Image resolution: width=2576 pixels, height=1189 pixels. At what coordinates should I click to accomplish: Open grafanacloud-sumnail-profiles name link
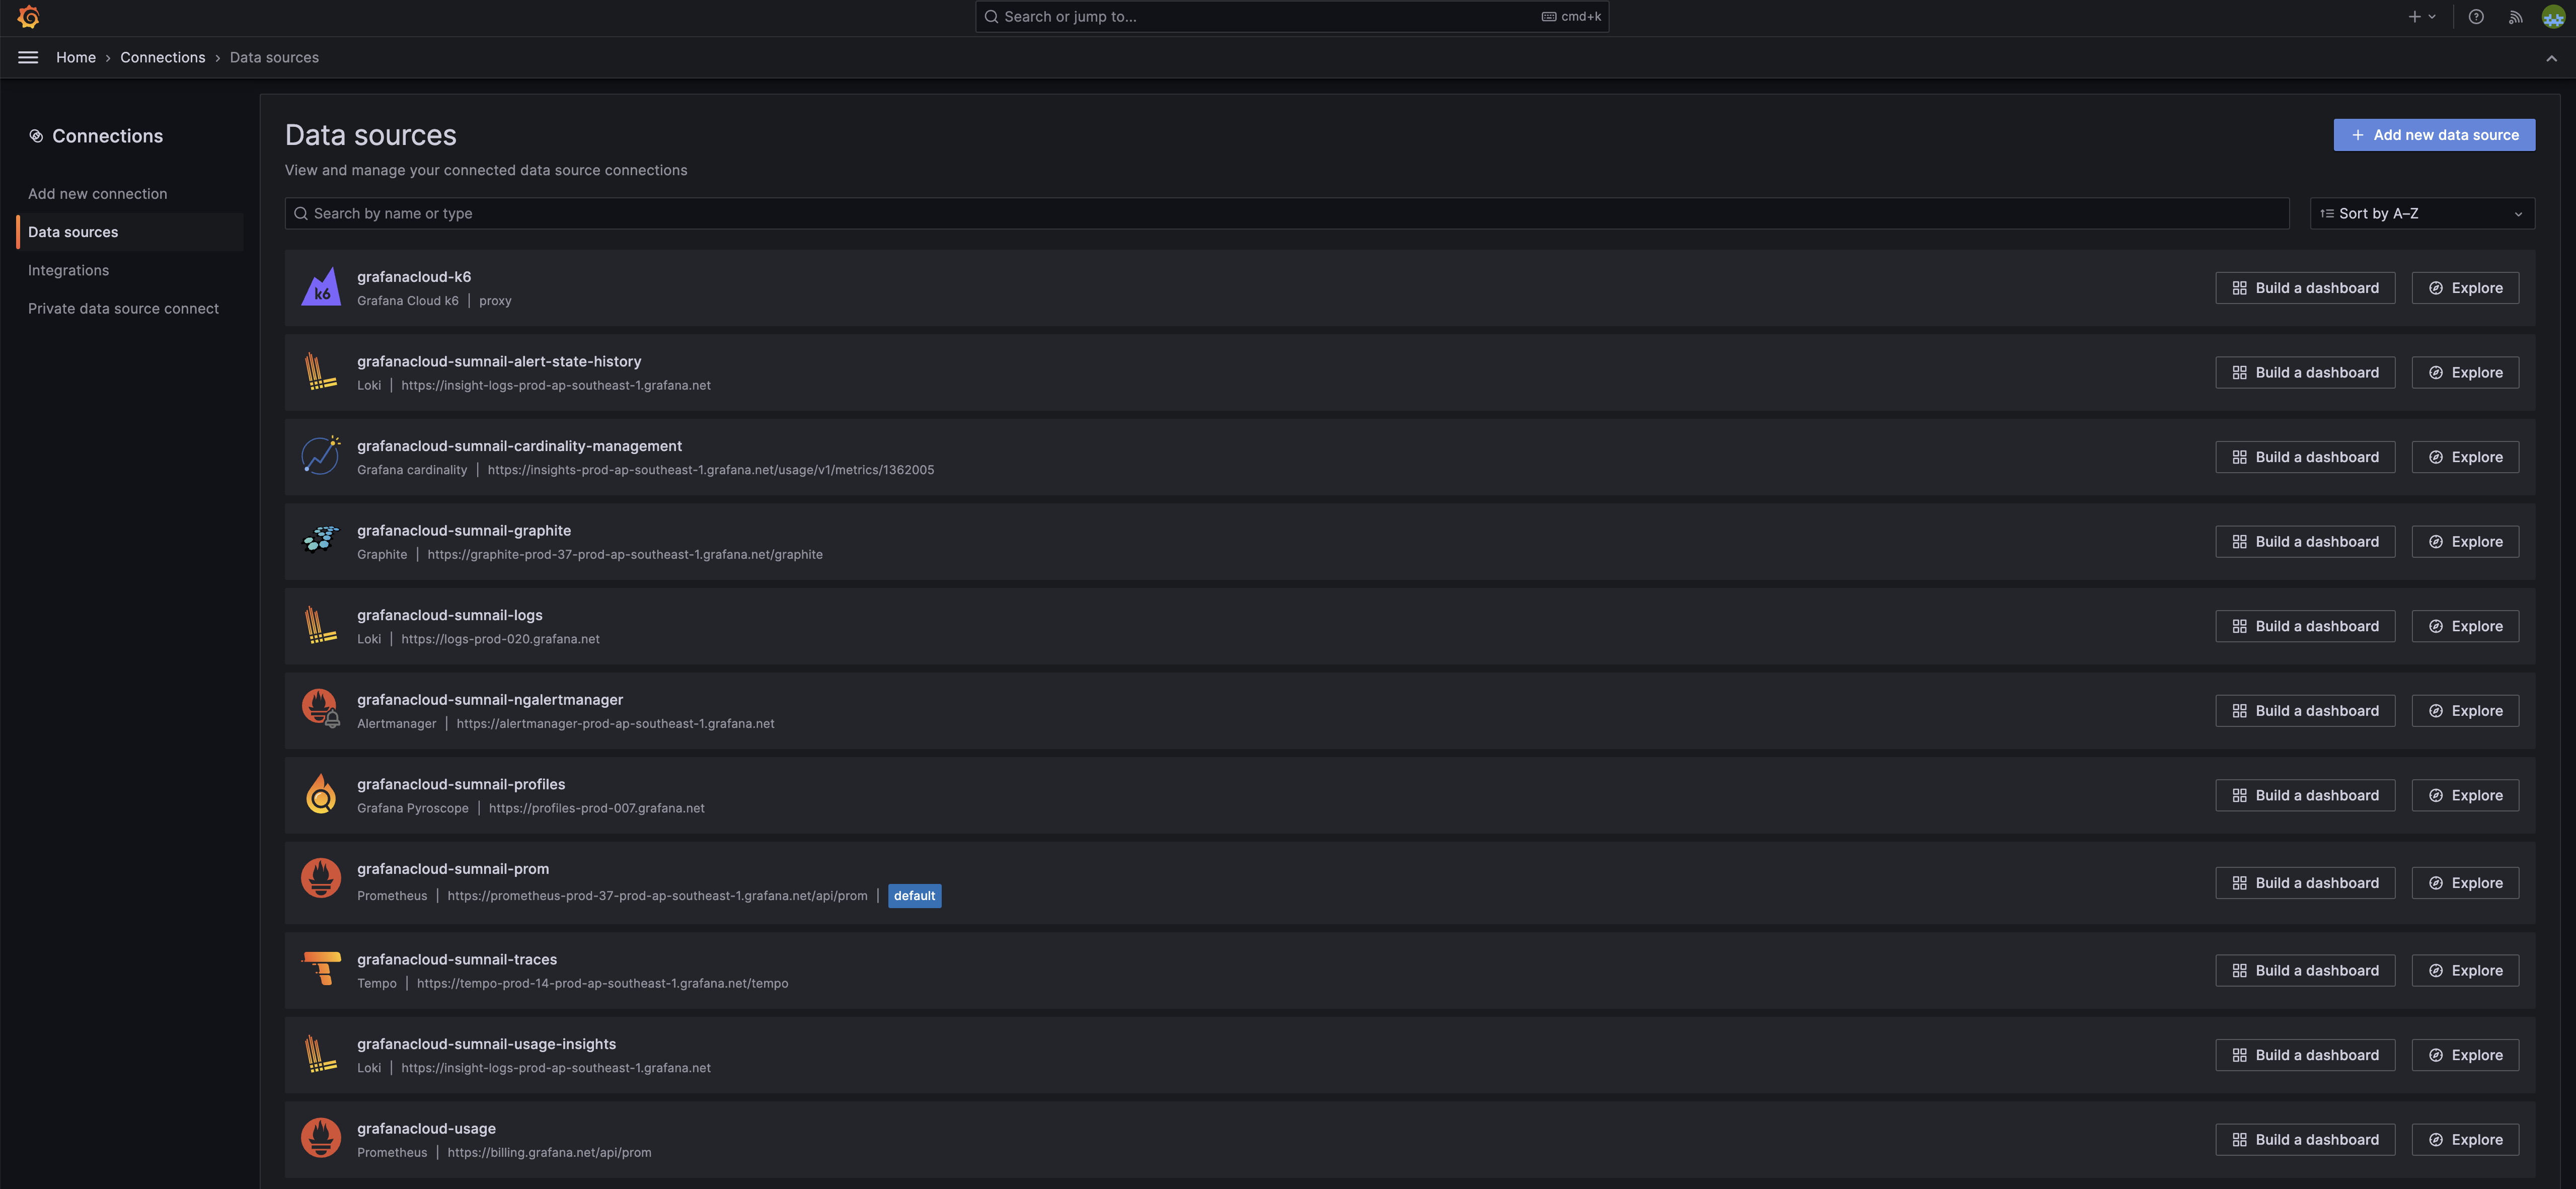461,784
